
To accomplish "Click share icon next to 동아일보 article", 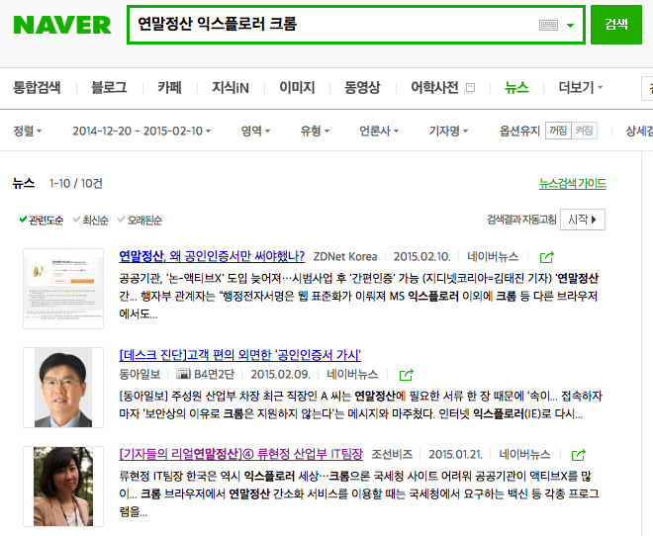I will point(407,375).
